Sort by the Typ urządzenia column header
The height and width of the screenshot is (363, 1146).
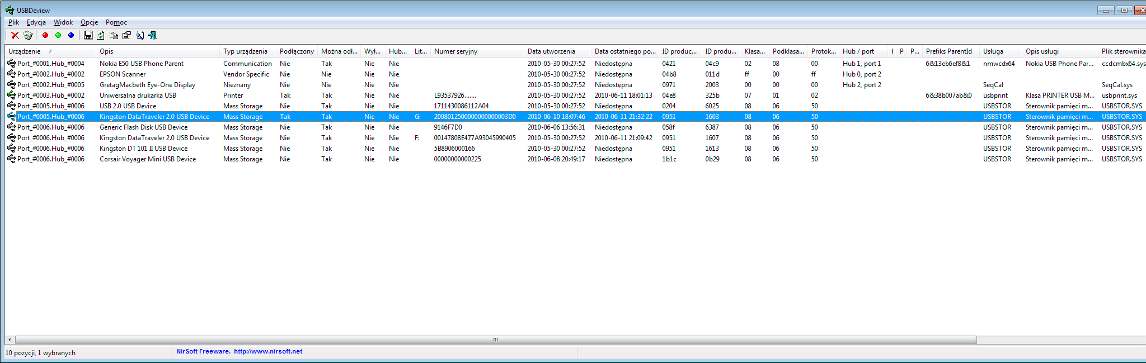(248, 51)
